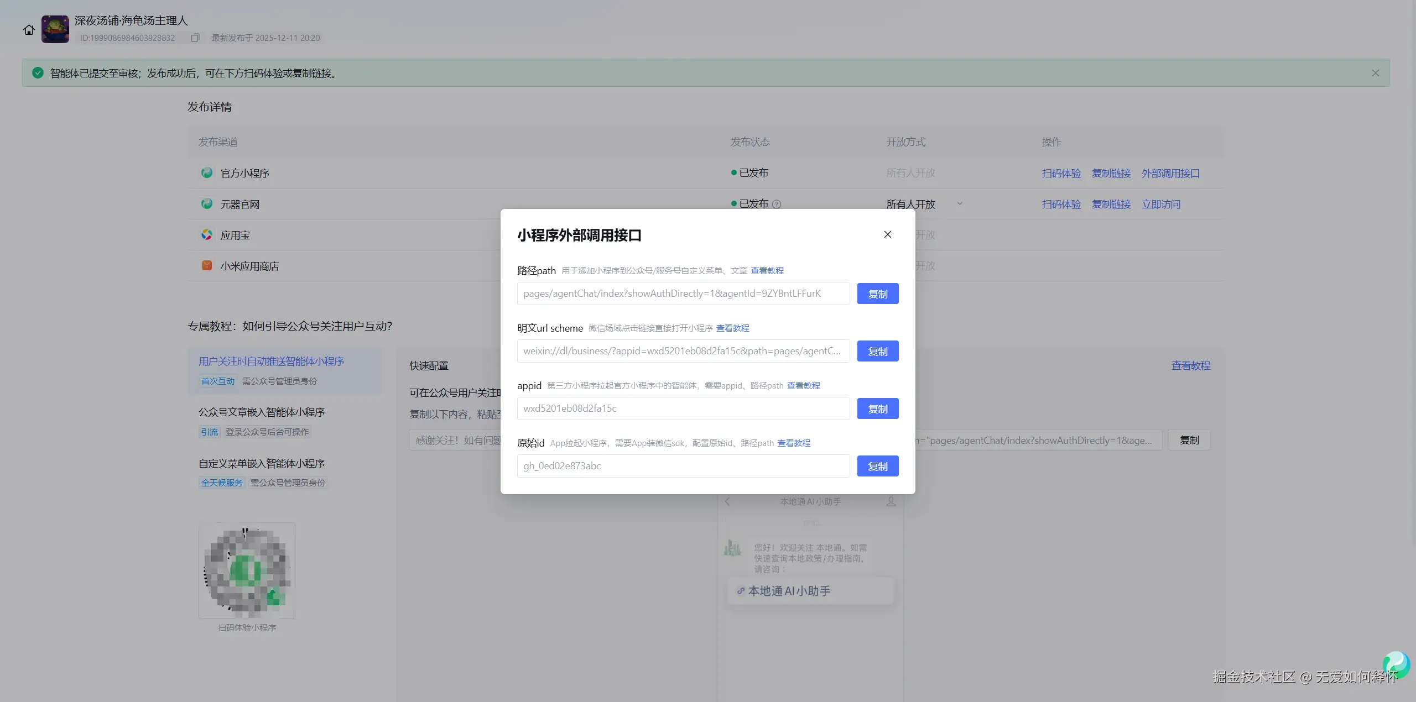Click the home icon at top left

(x=29, y=30)
